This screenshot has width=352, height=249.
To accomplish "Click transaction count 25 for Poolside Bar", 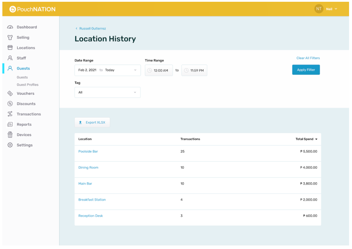I will (x=182, y=151).
